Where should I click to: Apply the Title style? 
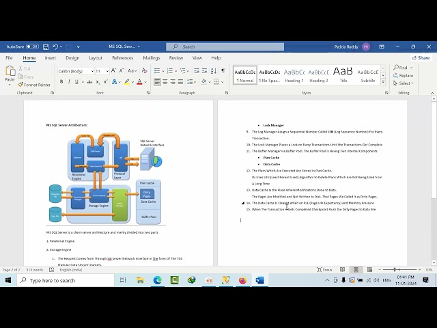click(x=343, y=75)
